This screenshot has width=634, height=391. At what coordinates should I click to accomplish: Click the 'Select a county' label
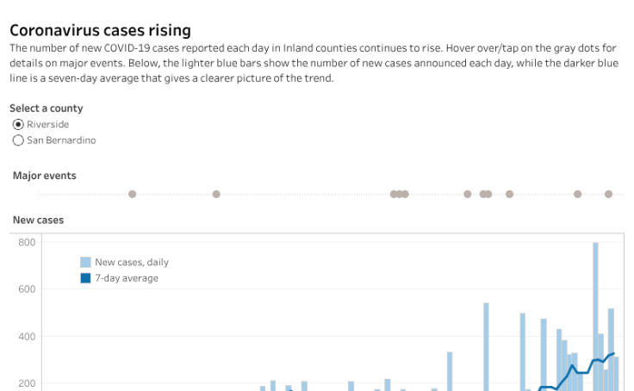click(x=47, y=109)
